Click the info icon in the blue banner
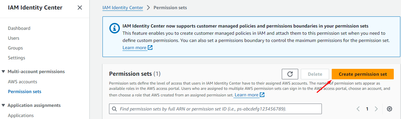401x119 pixels. click(114, 29)
